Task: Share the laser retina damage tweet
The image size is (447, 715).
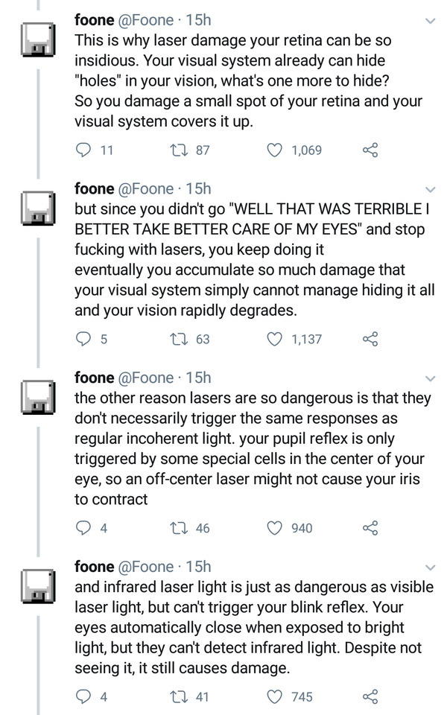Action: pos(370,150)
